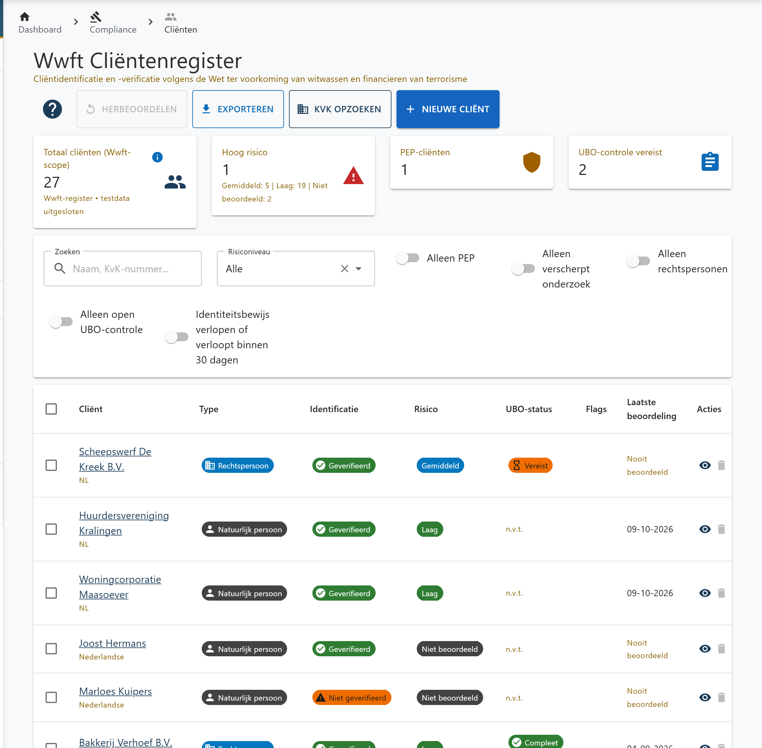762x748 pixels.
Task: Click the Vereist UBO-status chip
Action: [x=530, y=465]
